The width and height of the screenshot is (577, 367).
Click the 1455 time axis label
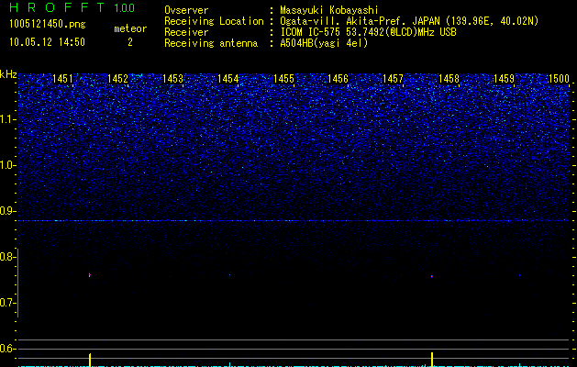point(283,79)
